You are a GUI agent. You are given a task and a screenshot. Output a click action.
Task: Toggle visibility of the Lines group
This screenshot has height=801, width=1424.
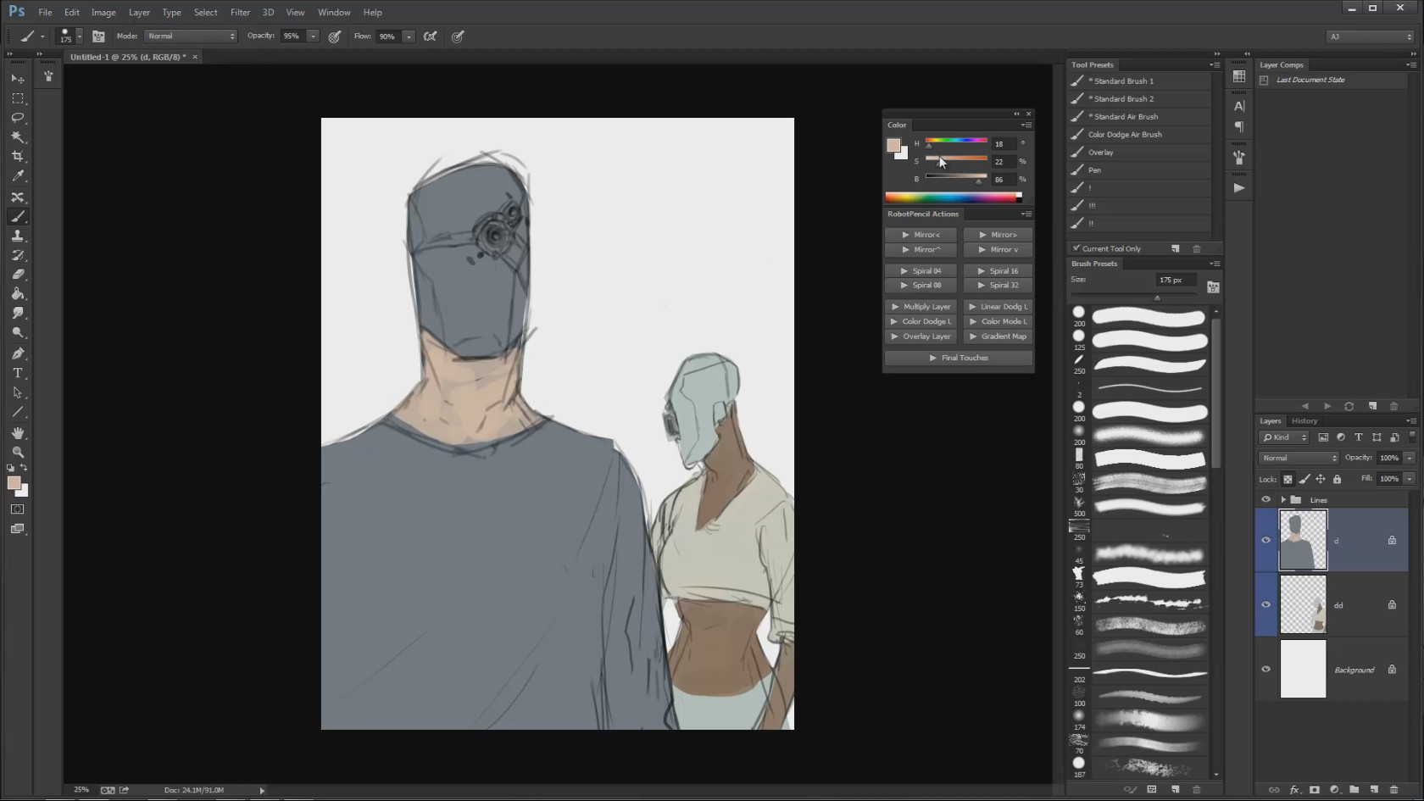click(x=1265, y=499)
